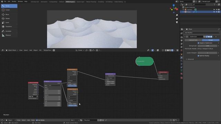This screenshot has width=221, height=124.
Task: Toggle the Use Nodes checkbox
Action: (37, 120)
